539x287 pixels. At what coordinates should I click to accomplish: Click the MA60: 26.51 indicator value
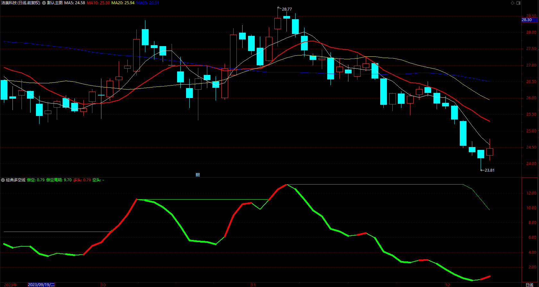148,3
